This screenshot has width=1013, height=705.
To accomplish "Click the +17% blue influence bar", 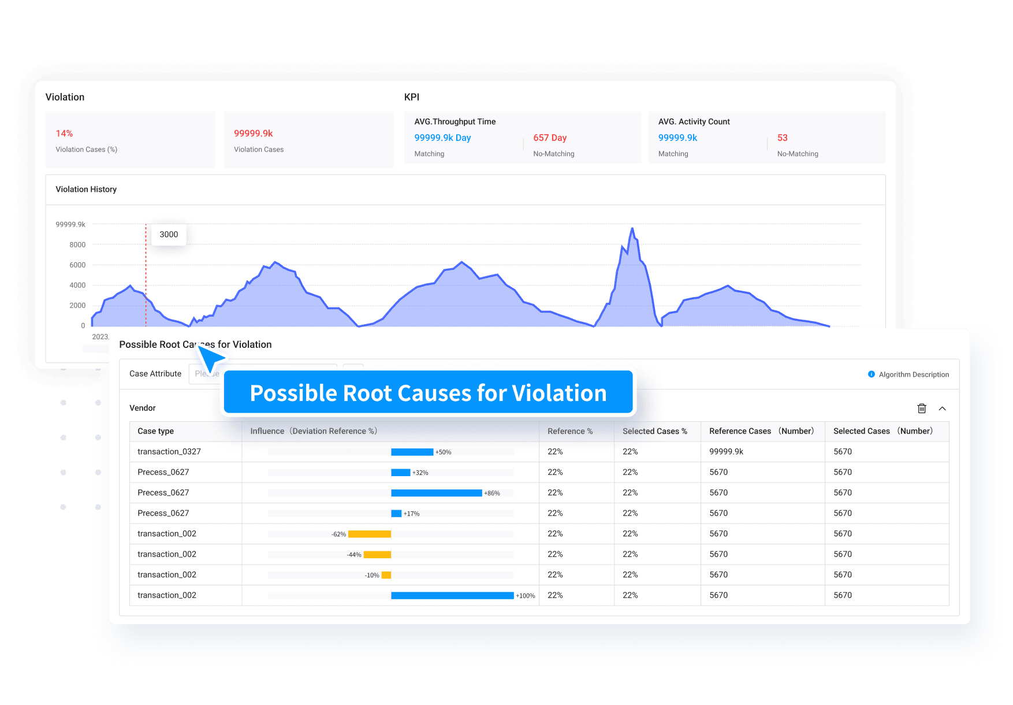I will (x=396, y=514).
